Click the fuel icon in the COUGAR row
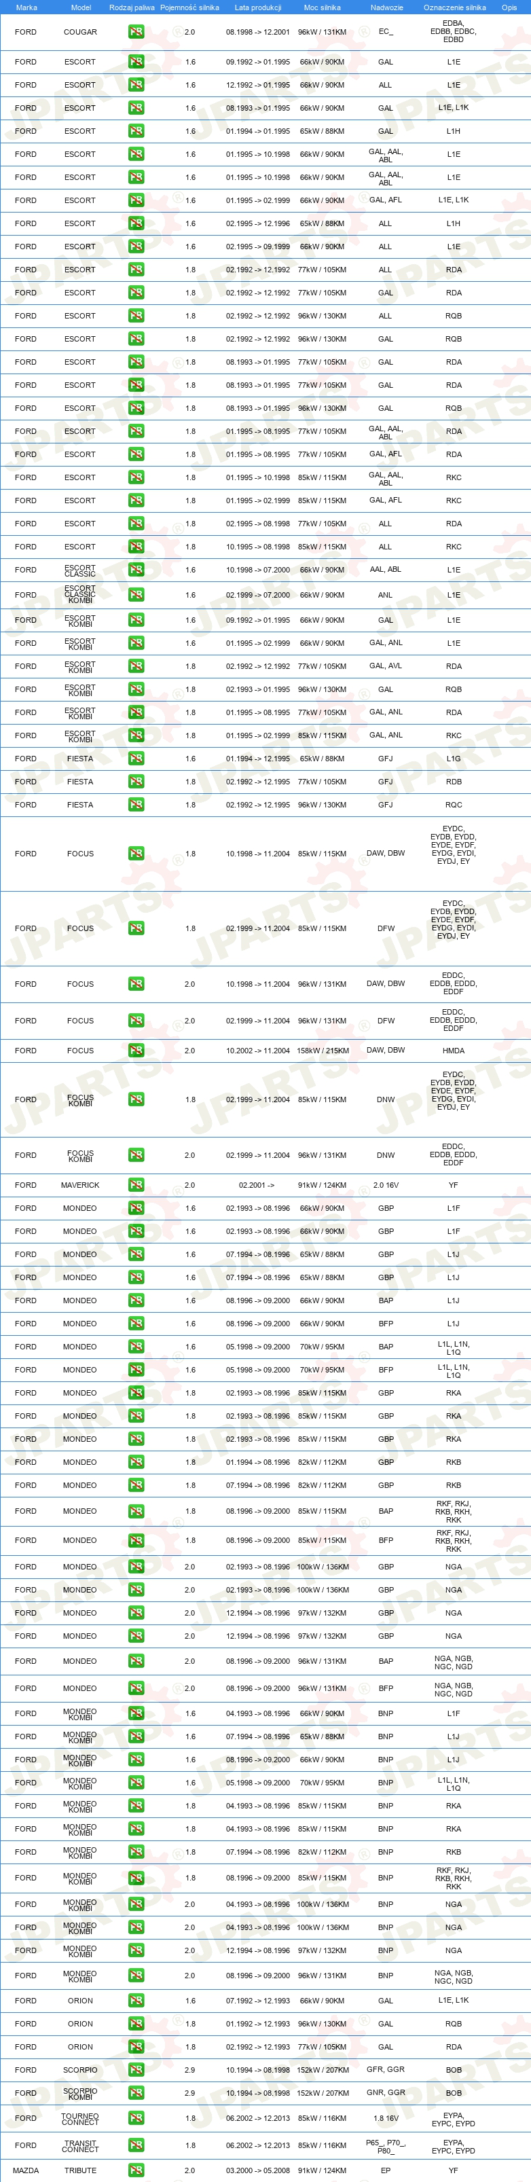Image resolution: width=531 pixels, height=2182 pixels. click(136, 32)
